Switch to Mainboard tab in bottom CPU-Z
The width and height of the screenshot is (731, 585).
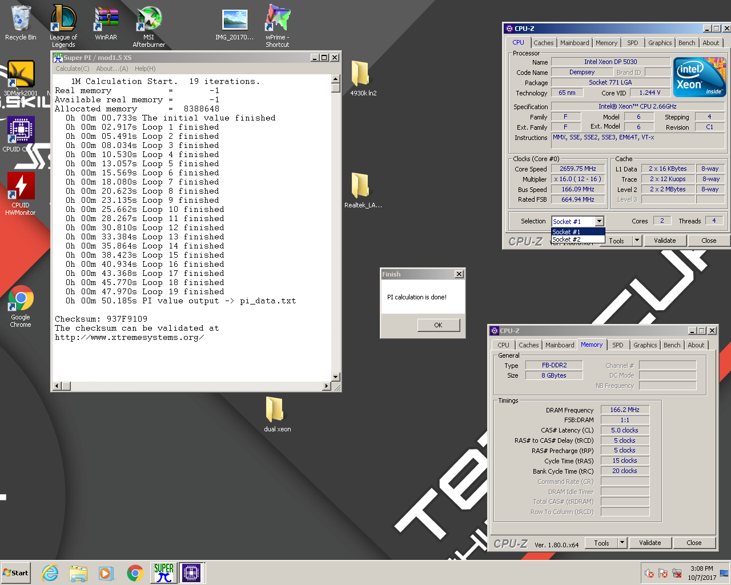(x=560, y=345)
